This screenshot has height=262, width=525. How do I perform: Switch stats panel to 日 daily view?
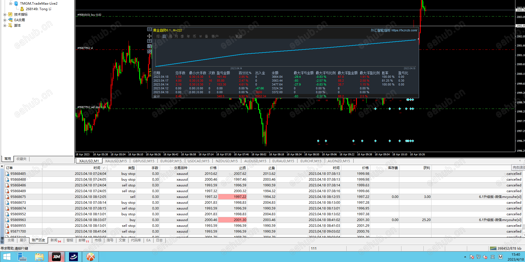point(164,36)
